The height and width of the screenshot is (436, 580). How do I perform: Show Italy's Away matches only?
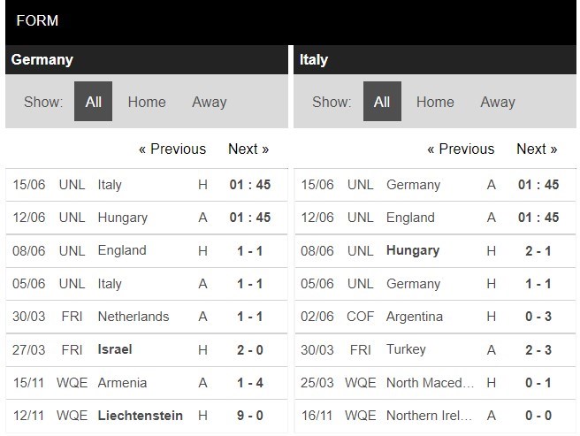[498, 102]
